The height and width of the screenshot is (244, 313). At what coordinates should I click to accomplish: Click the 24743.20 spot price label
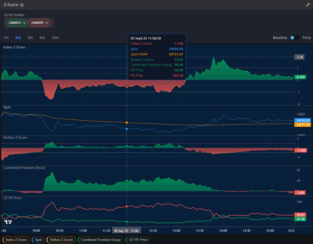(x=303, y=120)
